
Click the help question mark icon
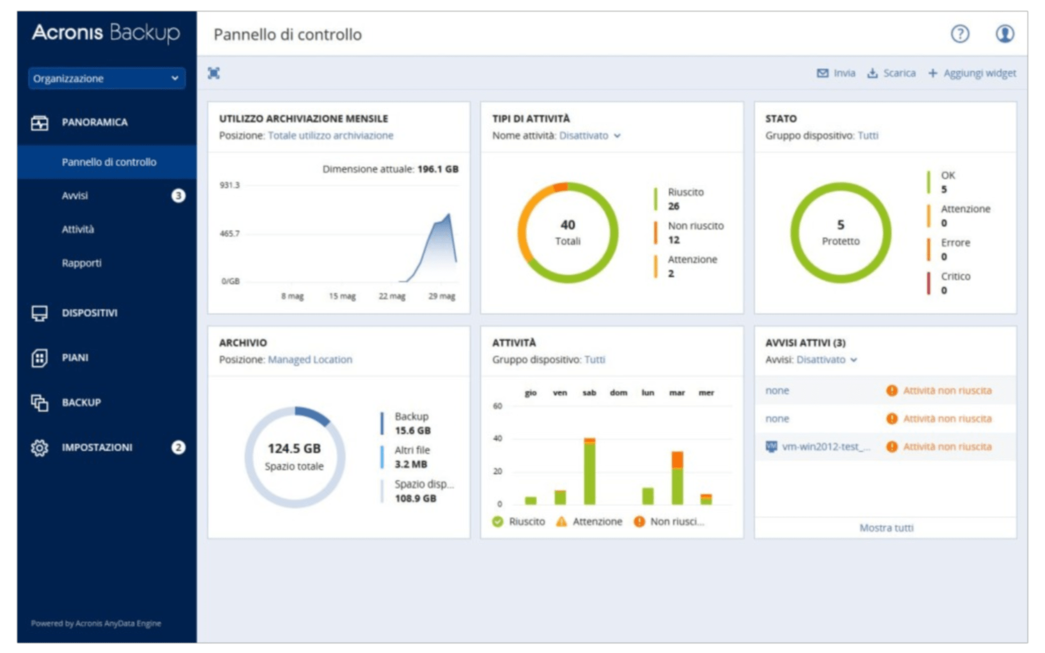click(959, 34)
